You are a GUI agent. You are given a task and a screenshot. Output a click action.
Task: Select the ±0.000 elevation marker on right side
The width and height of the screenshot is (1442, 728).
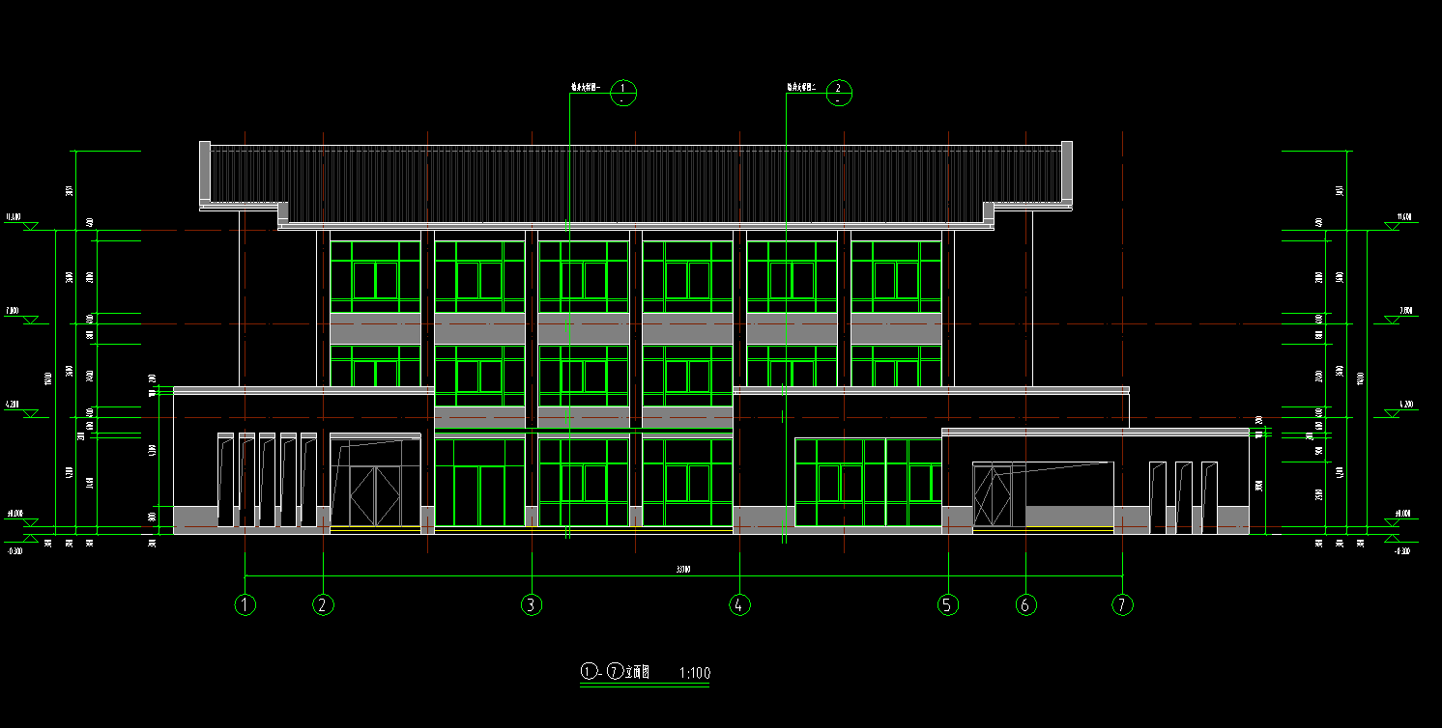pos(1403,514)
